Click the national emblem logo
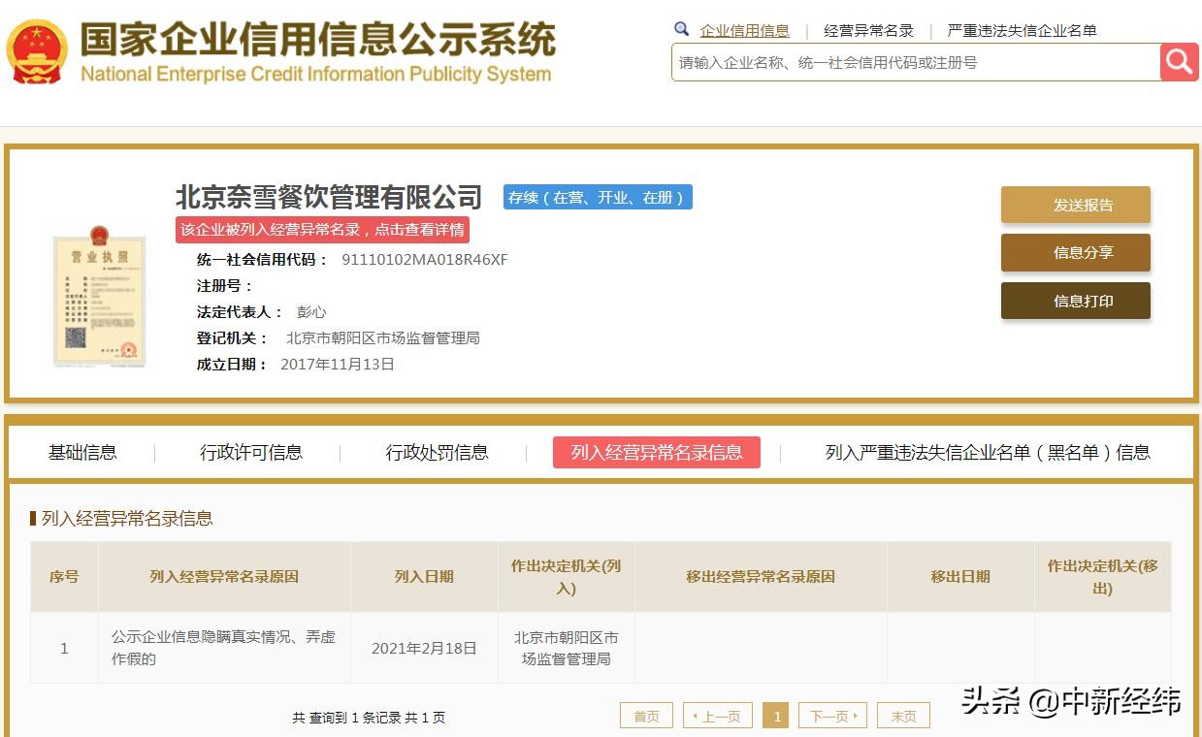Image resolution: width=1202 pixels, height=737 pixels. (37, 51)
